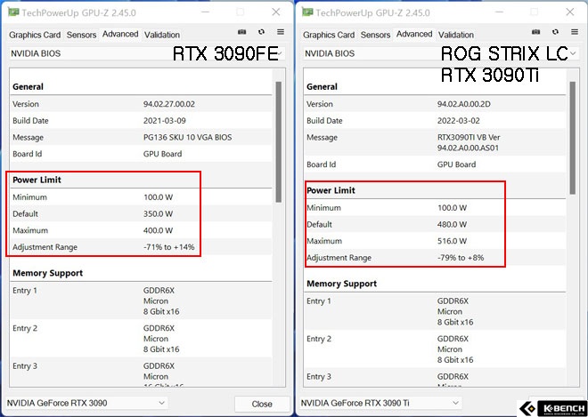Click the Close button in left window

262,404
